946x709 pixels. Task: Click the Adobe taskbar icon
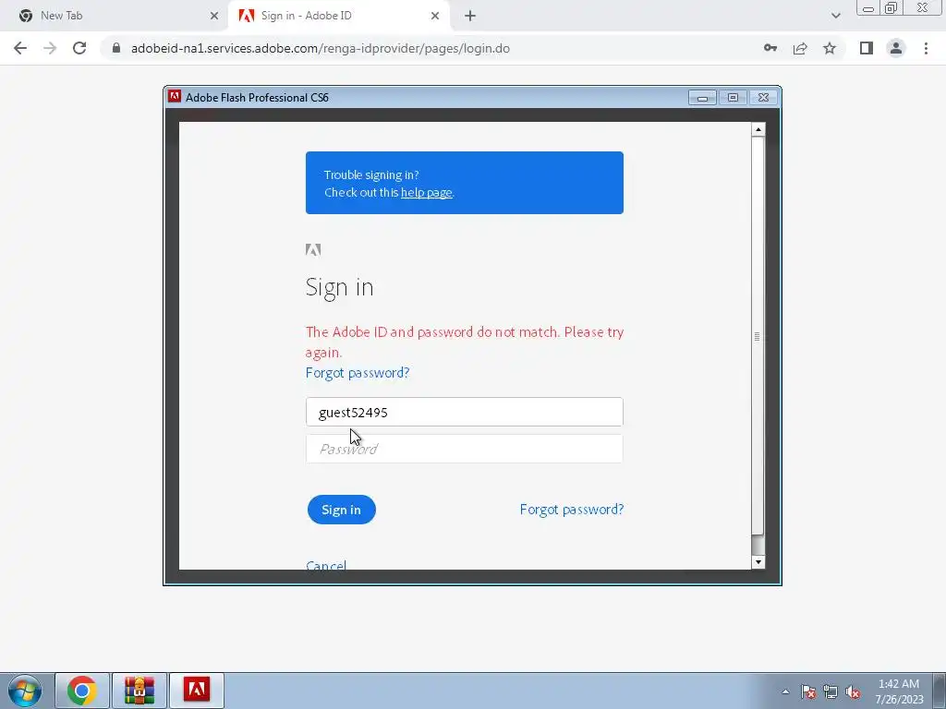click(197, 691)
